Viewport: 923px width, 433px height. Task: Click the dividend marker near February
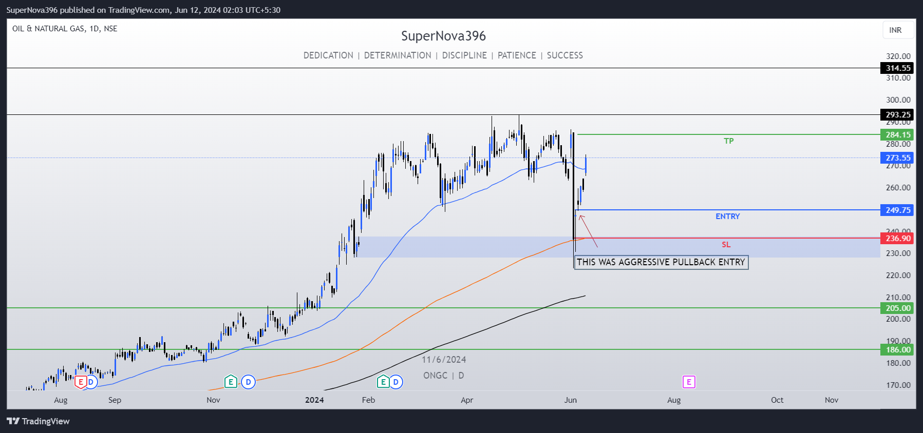[395, 382]
